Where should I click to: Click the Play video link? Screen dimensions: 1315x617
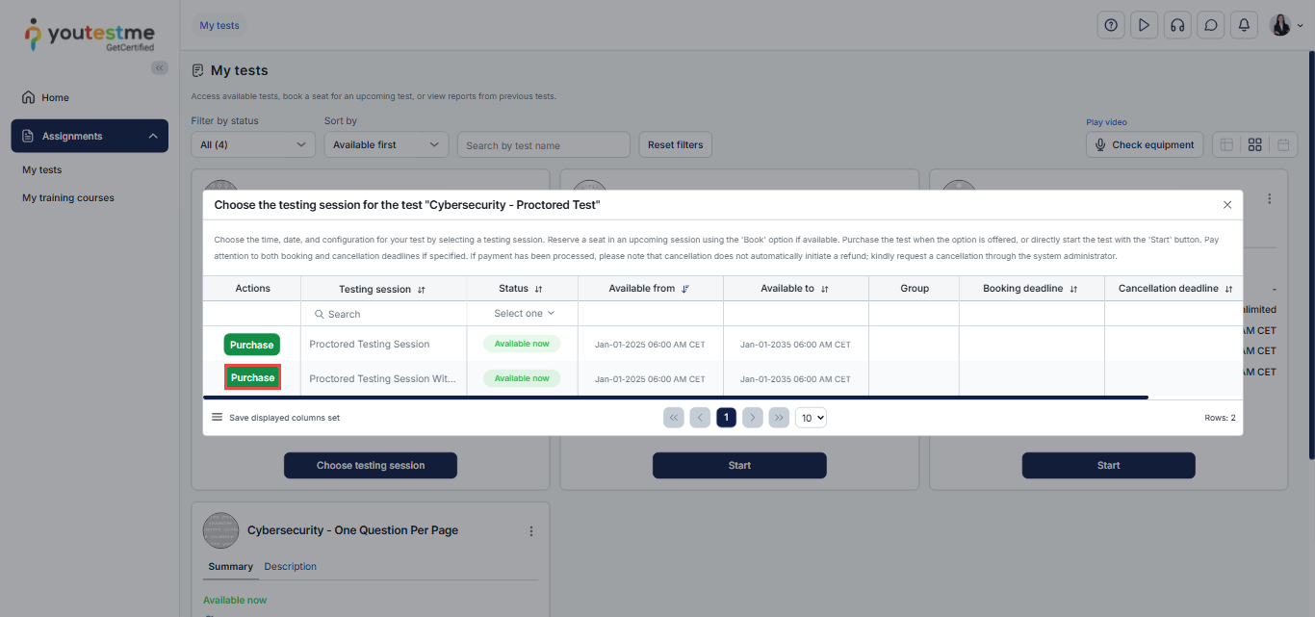[x=1106, y=122]
